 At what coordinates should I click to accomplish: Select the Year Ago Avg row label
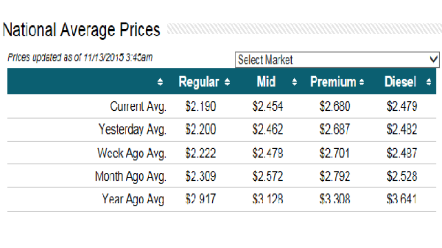point(133,200)
